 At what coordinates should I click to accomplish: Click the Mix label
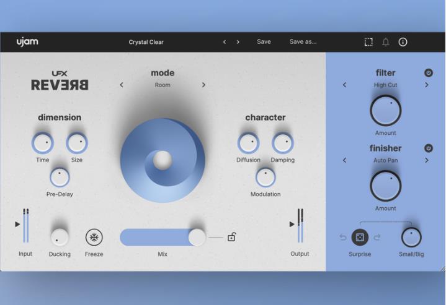163,254
